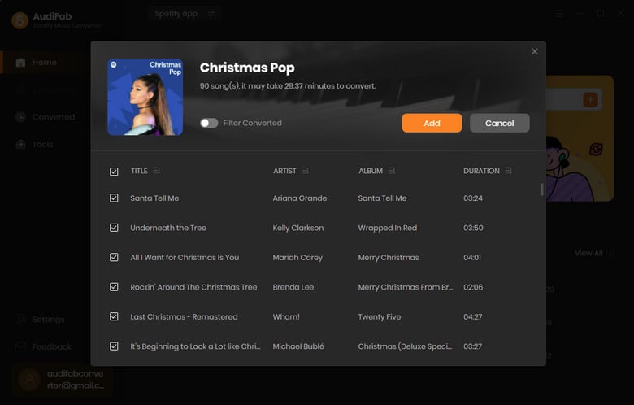Uncheck Last Christmas - Remastered checkbox

tap(114, 316)
